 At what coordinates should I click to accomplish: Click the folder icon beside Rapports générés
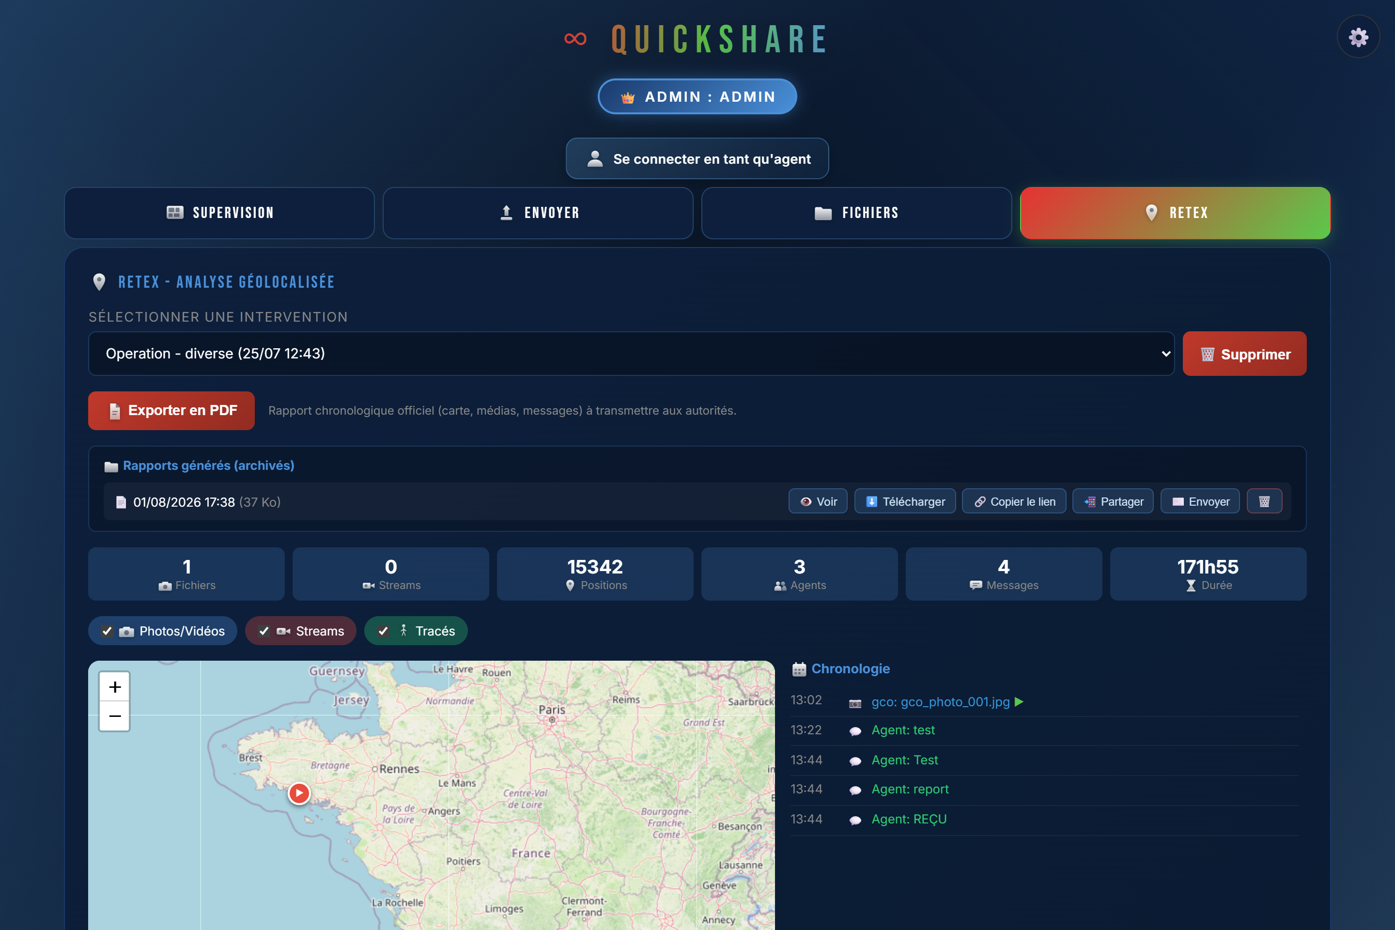pyautogui.click(x=111, y=466)
